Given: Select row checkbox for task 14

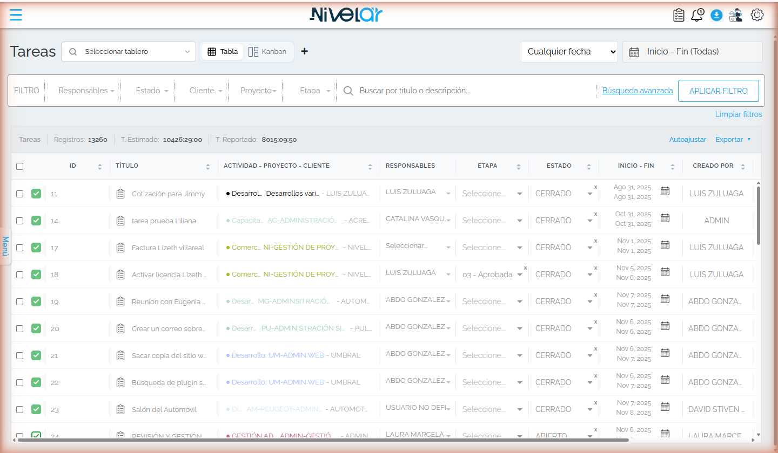Looking at the screenshot, I should [19, 221].
